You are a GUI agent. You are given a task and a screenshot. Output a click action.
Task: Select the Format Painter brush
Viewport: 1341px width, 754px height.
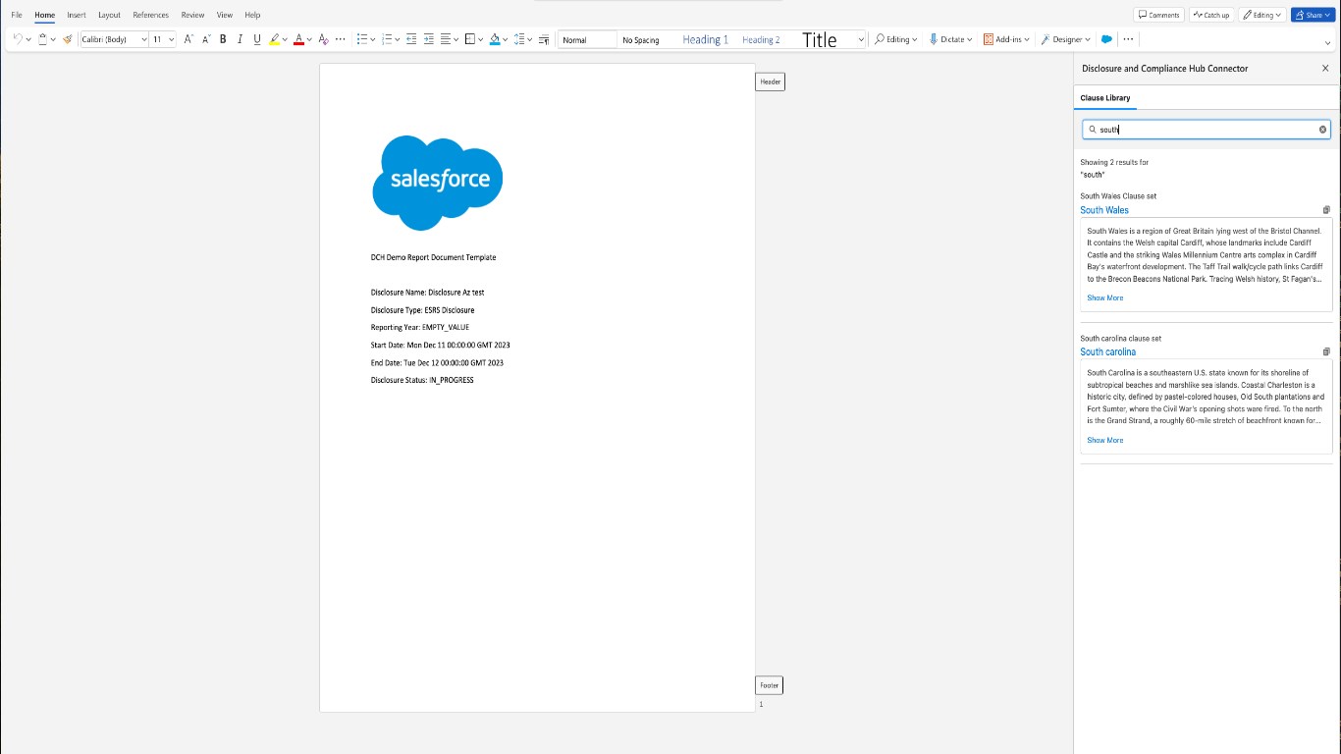pyautogui.click(x=68, y=39)
